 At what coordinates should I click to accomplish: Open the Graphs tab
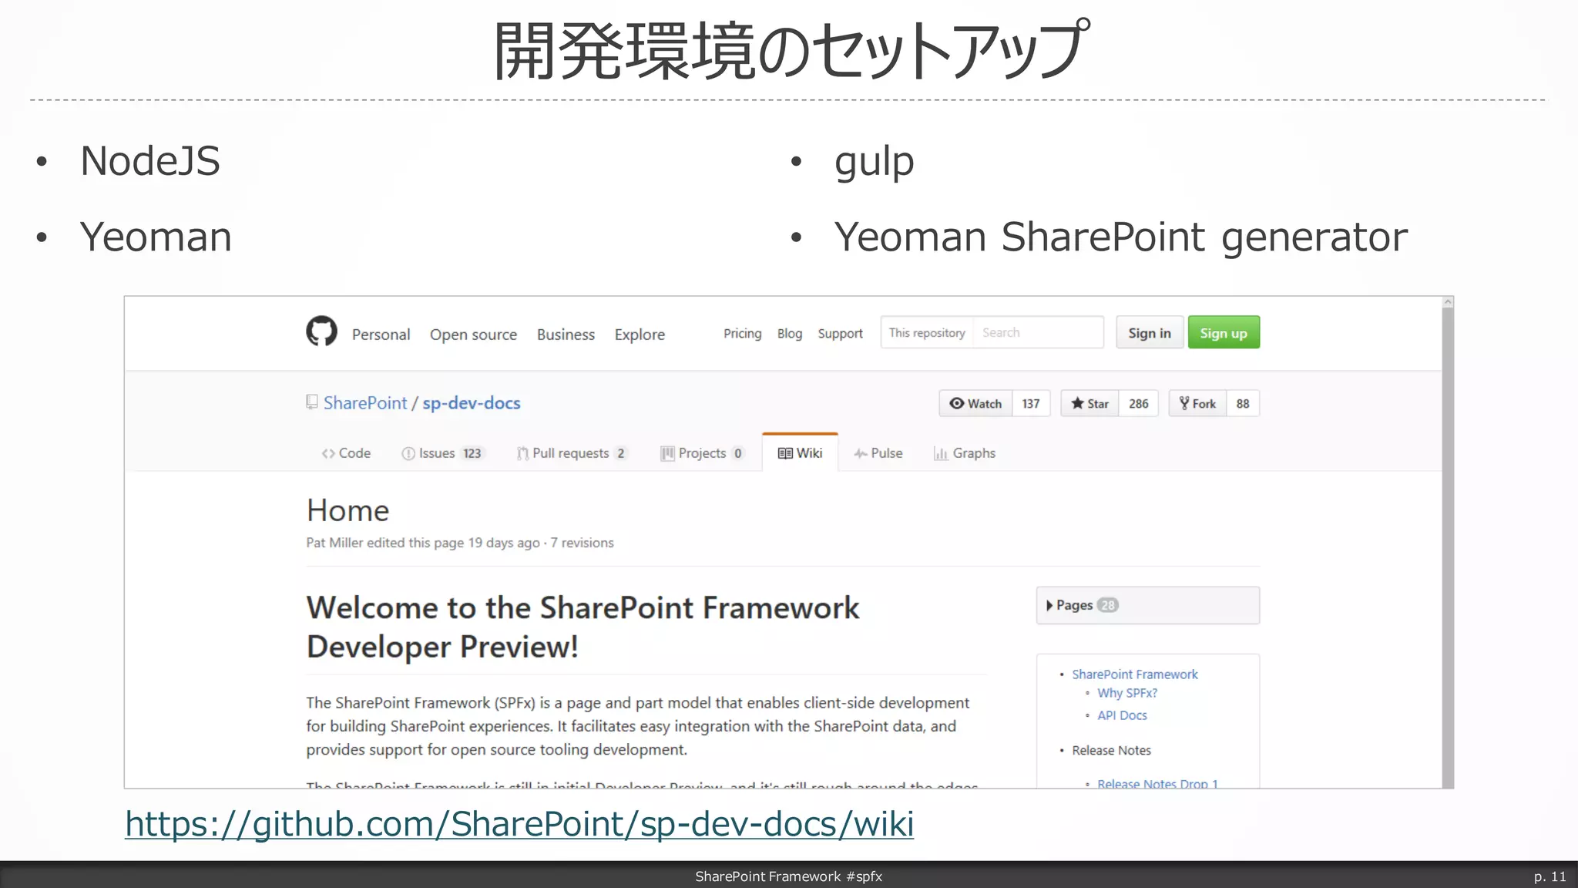[965, 453]
